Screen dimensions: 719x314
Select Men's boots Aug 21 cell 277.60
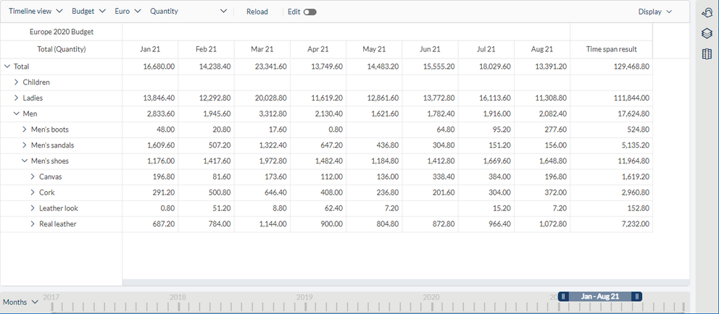click(x=542, y=130)
